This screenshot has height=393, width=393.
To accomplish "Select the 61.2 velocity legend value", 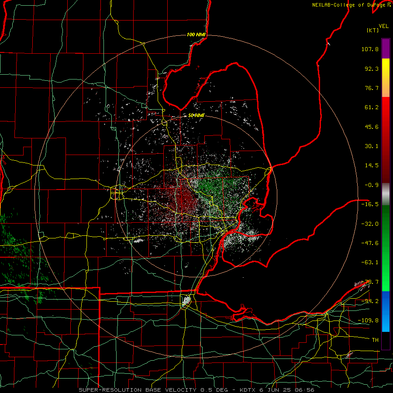I will 372,107.
